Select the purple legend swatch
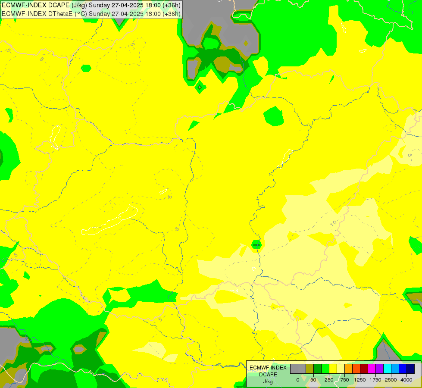 point(379,369)
